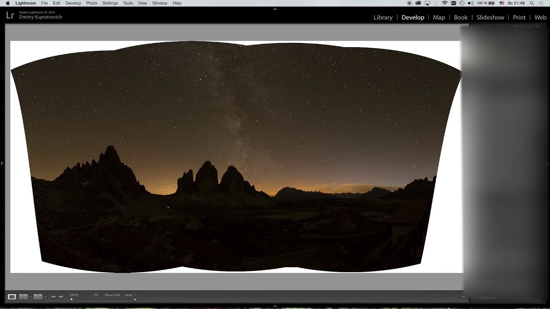Open the Wi-Fi status menu
Viewport: 550px width, 309px height.
click(x=444, y=3)
